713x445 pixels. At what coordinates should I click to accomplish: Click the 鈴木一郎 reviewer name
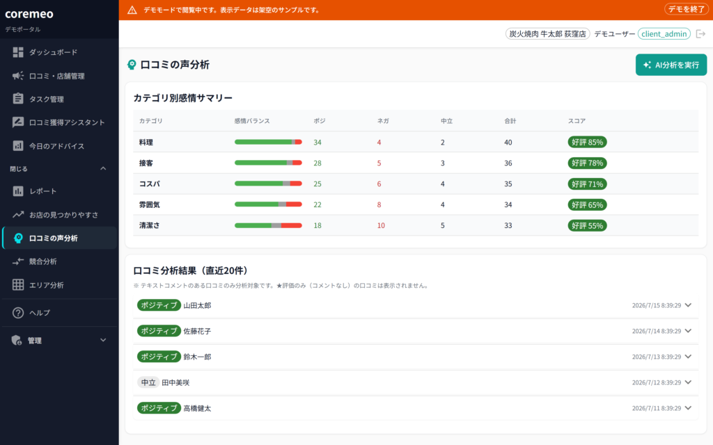pos(197,357)
